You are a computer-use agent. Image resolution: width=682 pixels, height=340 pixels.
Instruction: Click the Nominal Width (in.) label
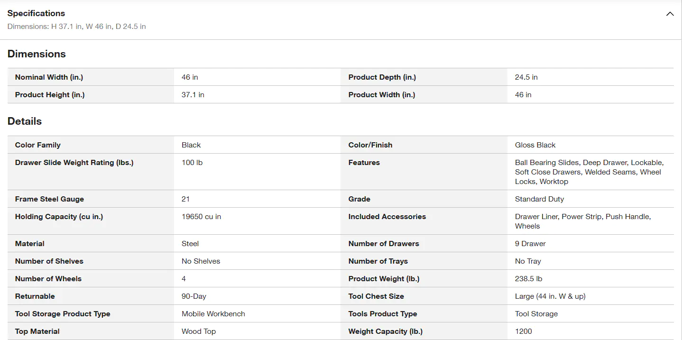coord(49,77)
